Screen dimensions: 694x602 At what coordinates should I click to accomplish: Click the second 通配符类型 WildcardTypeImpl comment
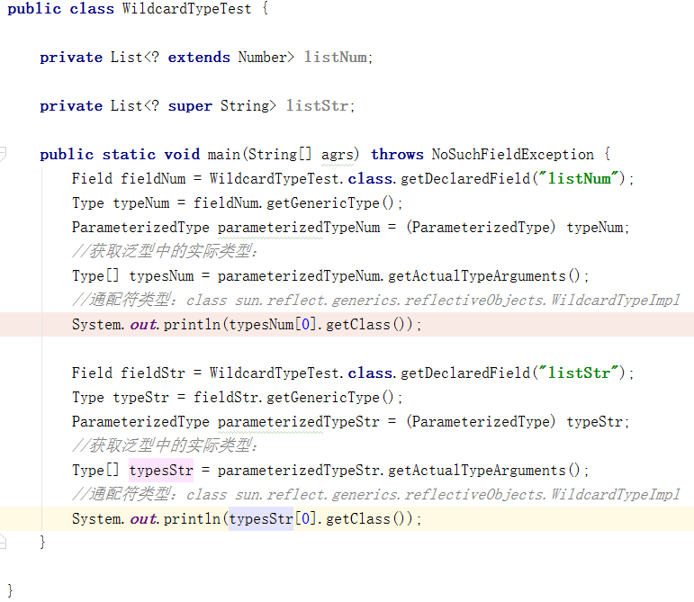(x=376, y=494)
